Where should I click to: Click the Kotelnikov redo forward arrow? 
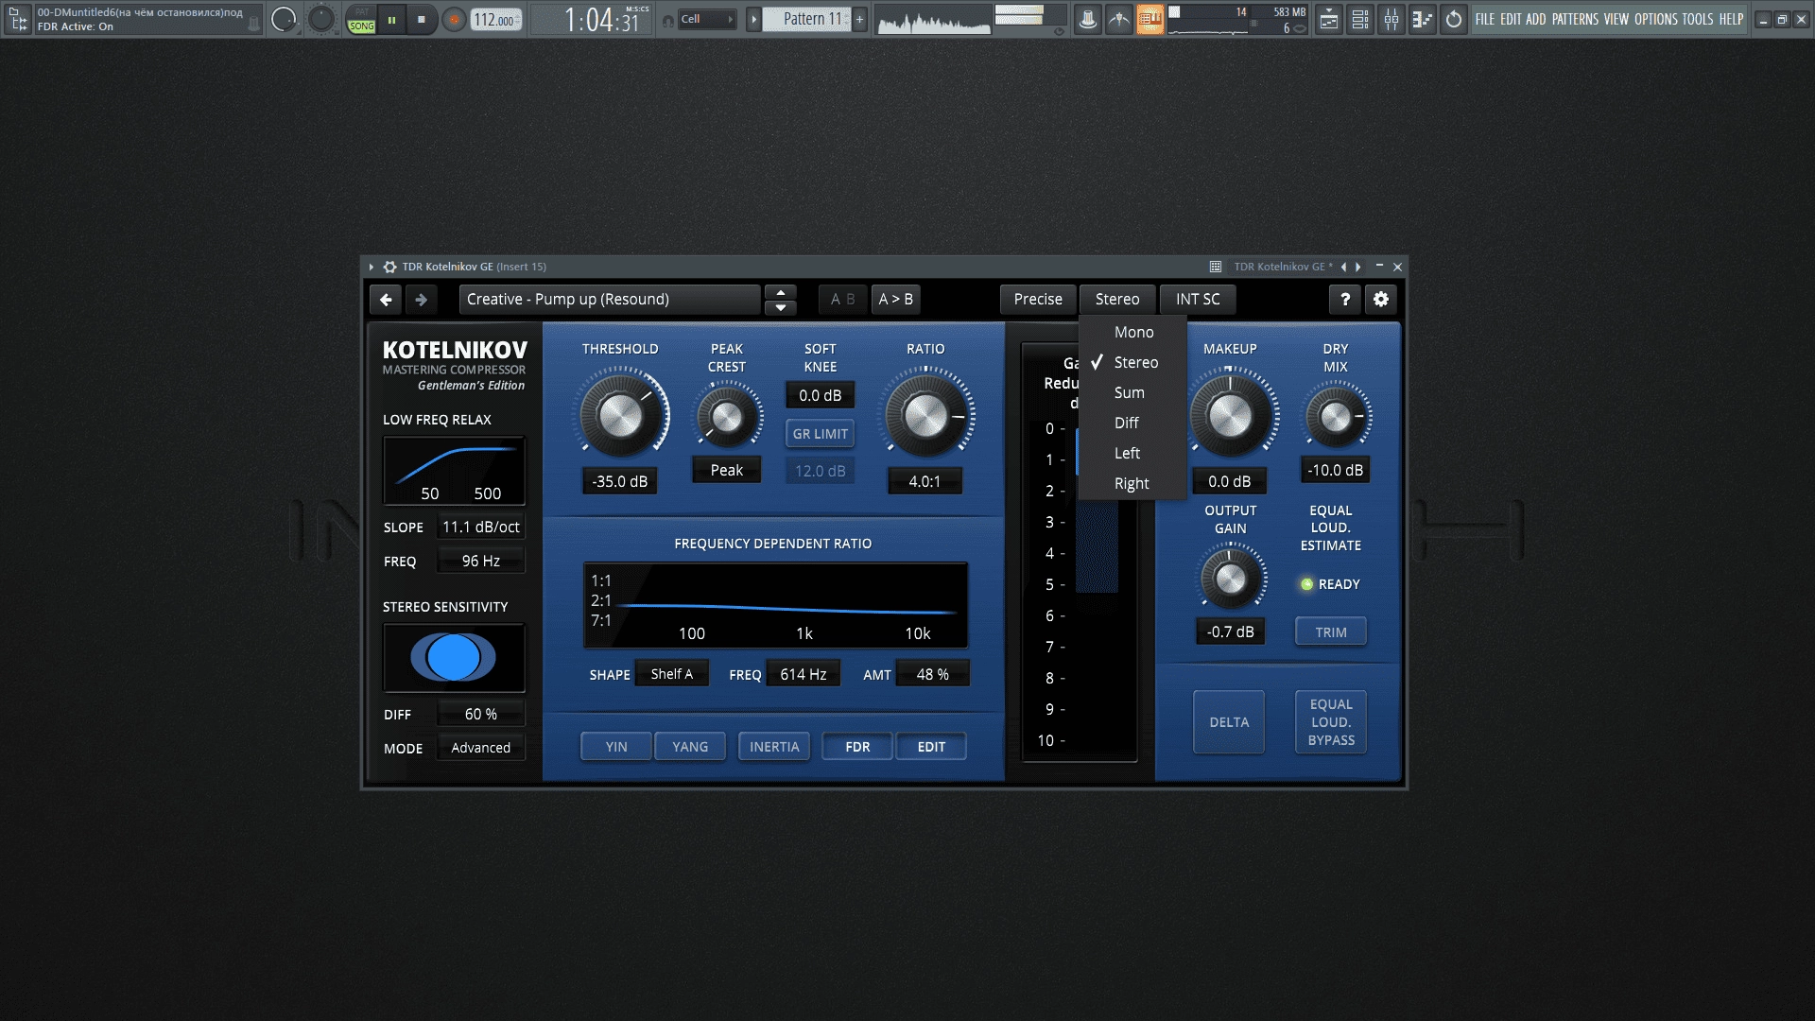[x=422, y=300]
